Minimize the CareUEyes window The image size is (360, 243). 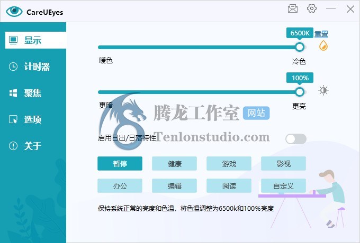331,8
